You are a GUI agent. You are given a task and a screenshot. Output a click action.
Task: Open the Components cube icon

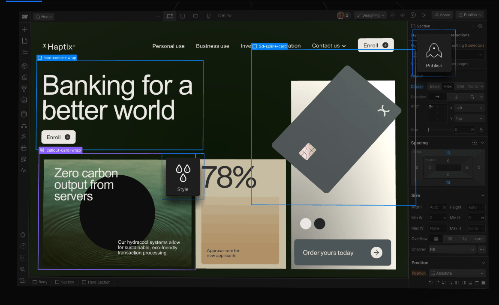(x=24, y=66)
